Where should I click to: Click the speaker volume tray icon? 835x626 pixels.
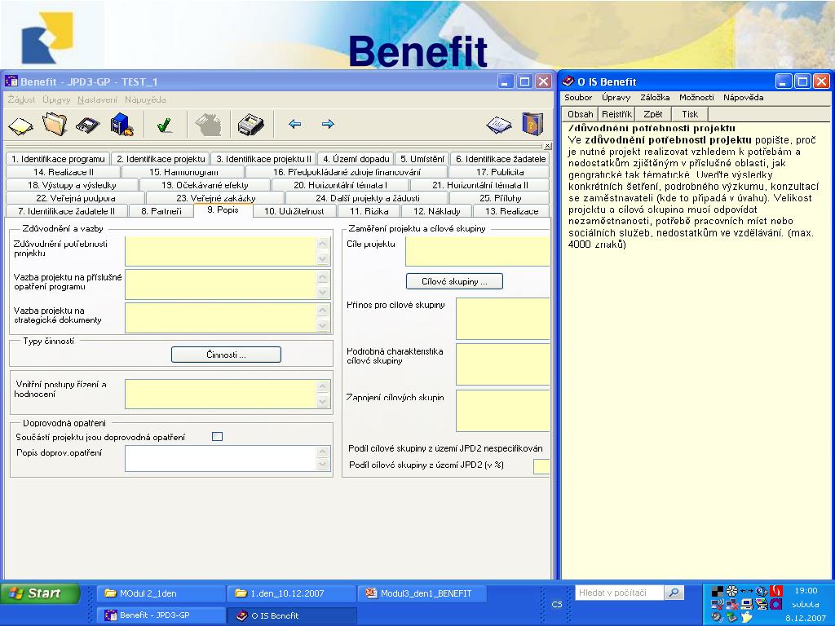(x=718, y=616)
